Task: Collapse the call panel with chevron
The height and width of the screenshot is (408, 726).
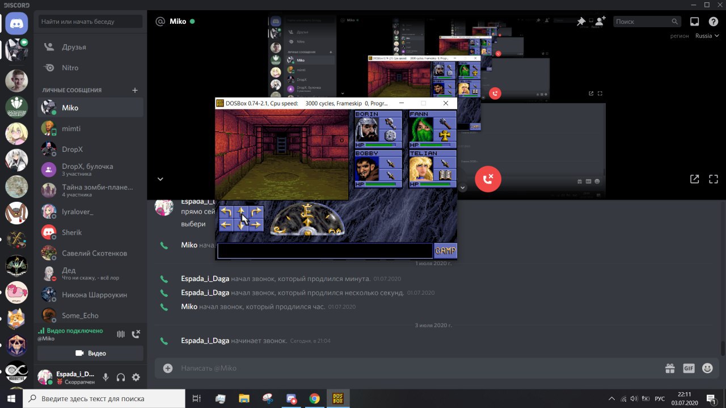Action: [161, 179]
